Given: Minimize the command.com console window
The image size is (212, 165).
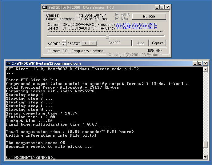Looking at the screenshot, I should pos(195,63).
